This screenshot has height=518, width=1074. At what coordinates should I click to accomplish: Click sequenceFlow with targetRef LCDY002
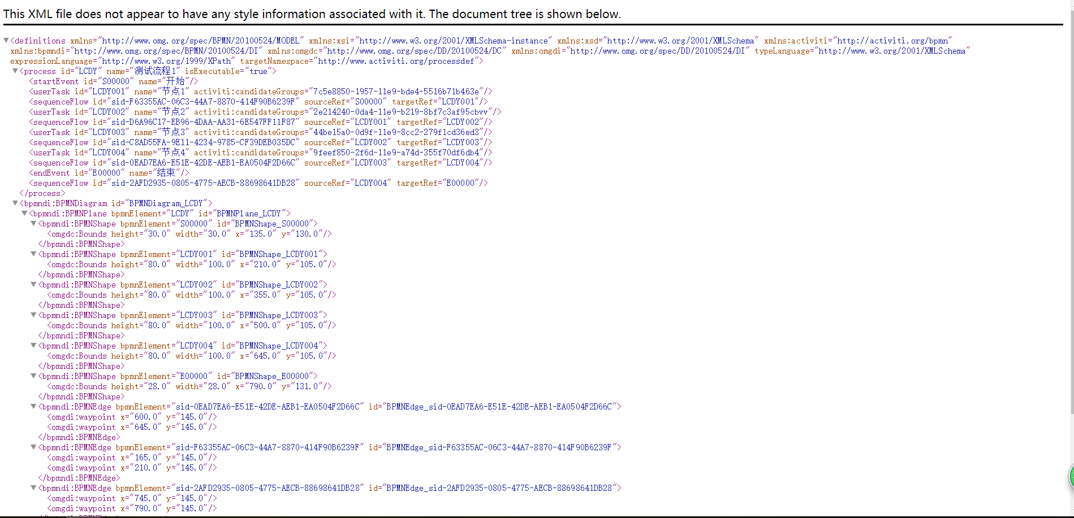pos(261,122)
